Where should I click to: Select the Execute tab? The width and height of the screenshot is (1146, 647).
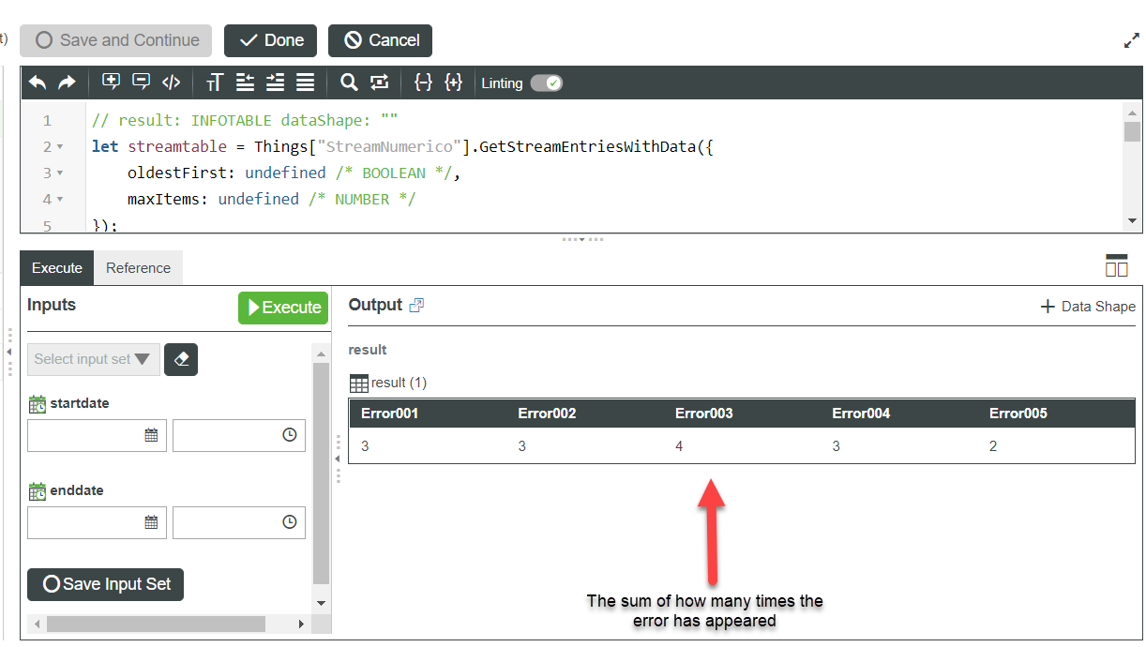tap(57, 268)
